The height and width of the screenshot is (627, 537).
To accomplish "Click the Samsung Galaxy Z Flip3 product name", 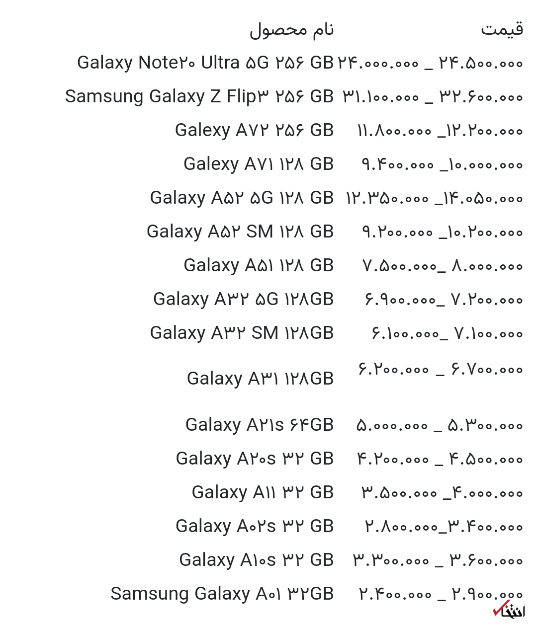I will [x=199, y=96].
